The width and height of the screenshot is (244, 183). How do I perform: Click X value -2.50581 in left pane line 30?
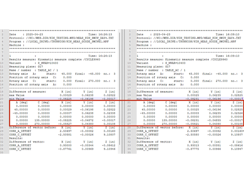click(65, 135)
